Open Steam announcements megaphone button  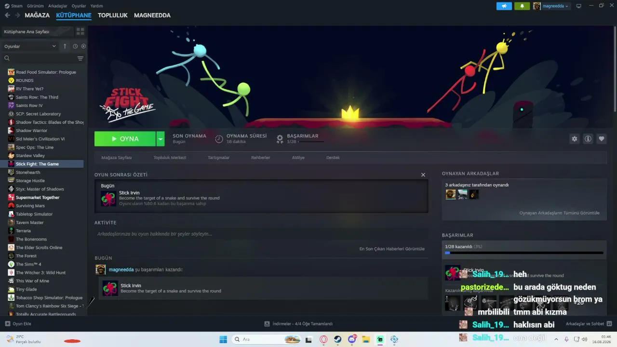(504, 6)
